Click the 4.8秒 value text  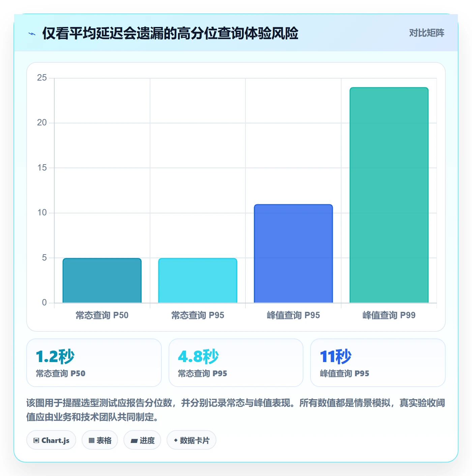198,356
